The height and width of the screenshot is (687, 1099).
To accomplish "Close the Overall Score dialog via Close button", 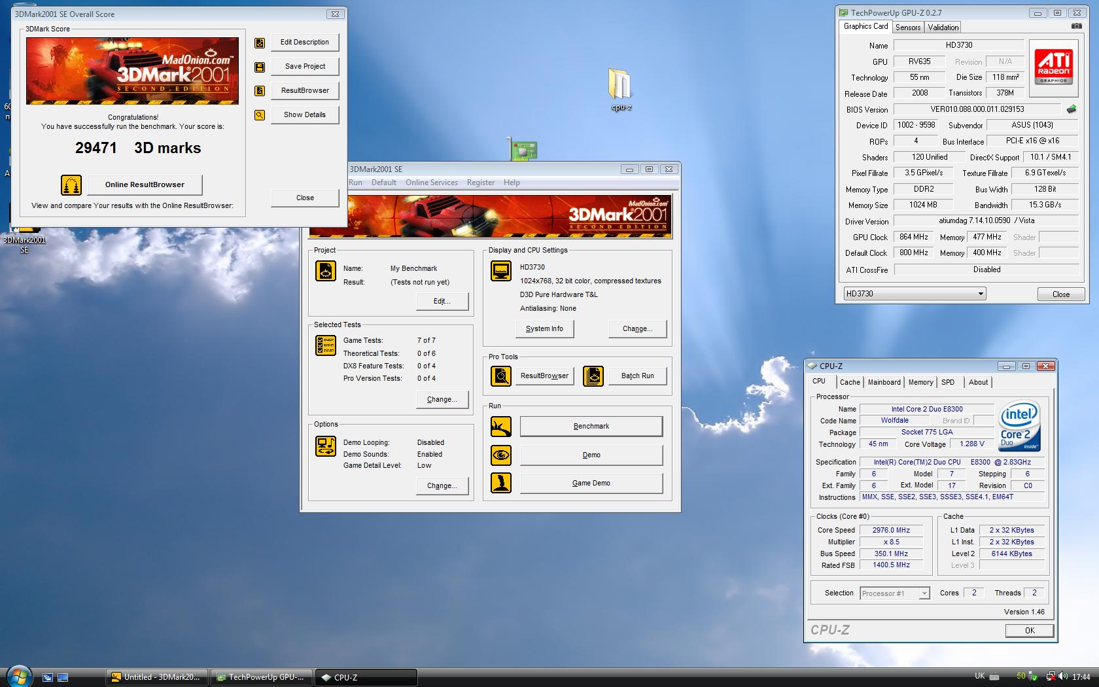I will click(305, 198).
